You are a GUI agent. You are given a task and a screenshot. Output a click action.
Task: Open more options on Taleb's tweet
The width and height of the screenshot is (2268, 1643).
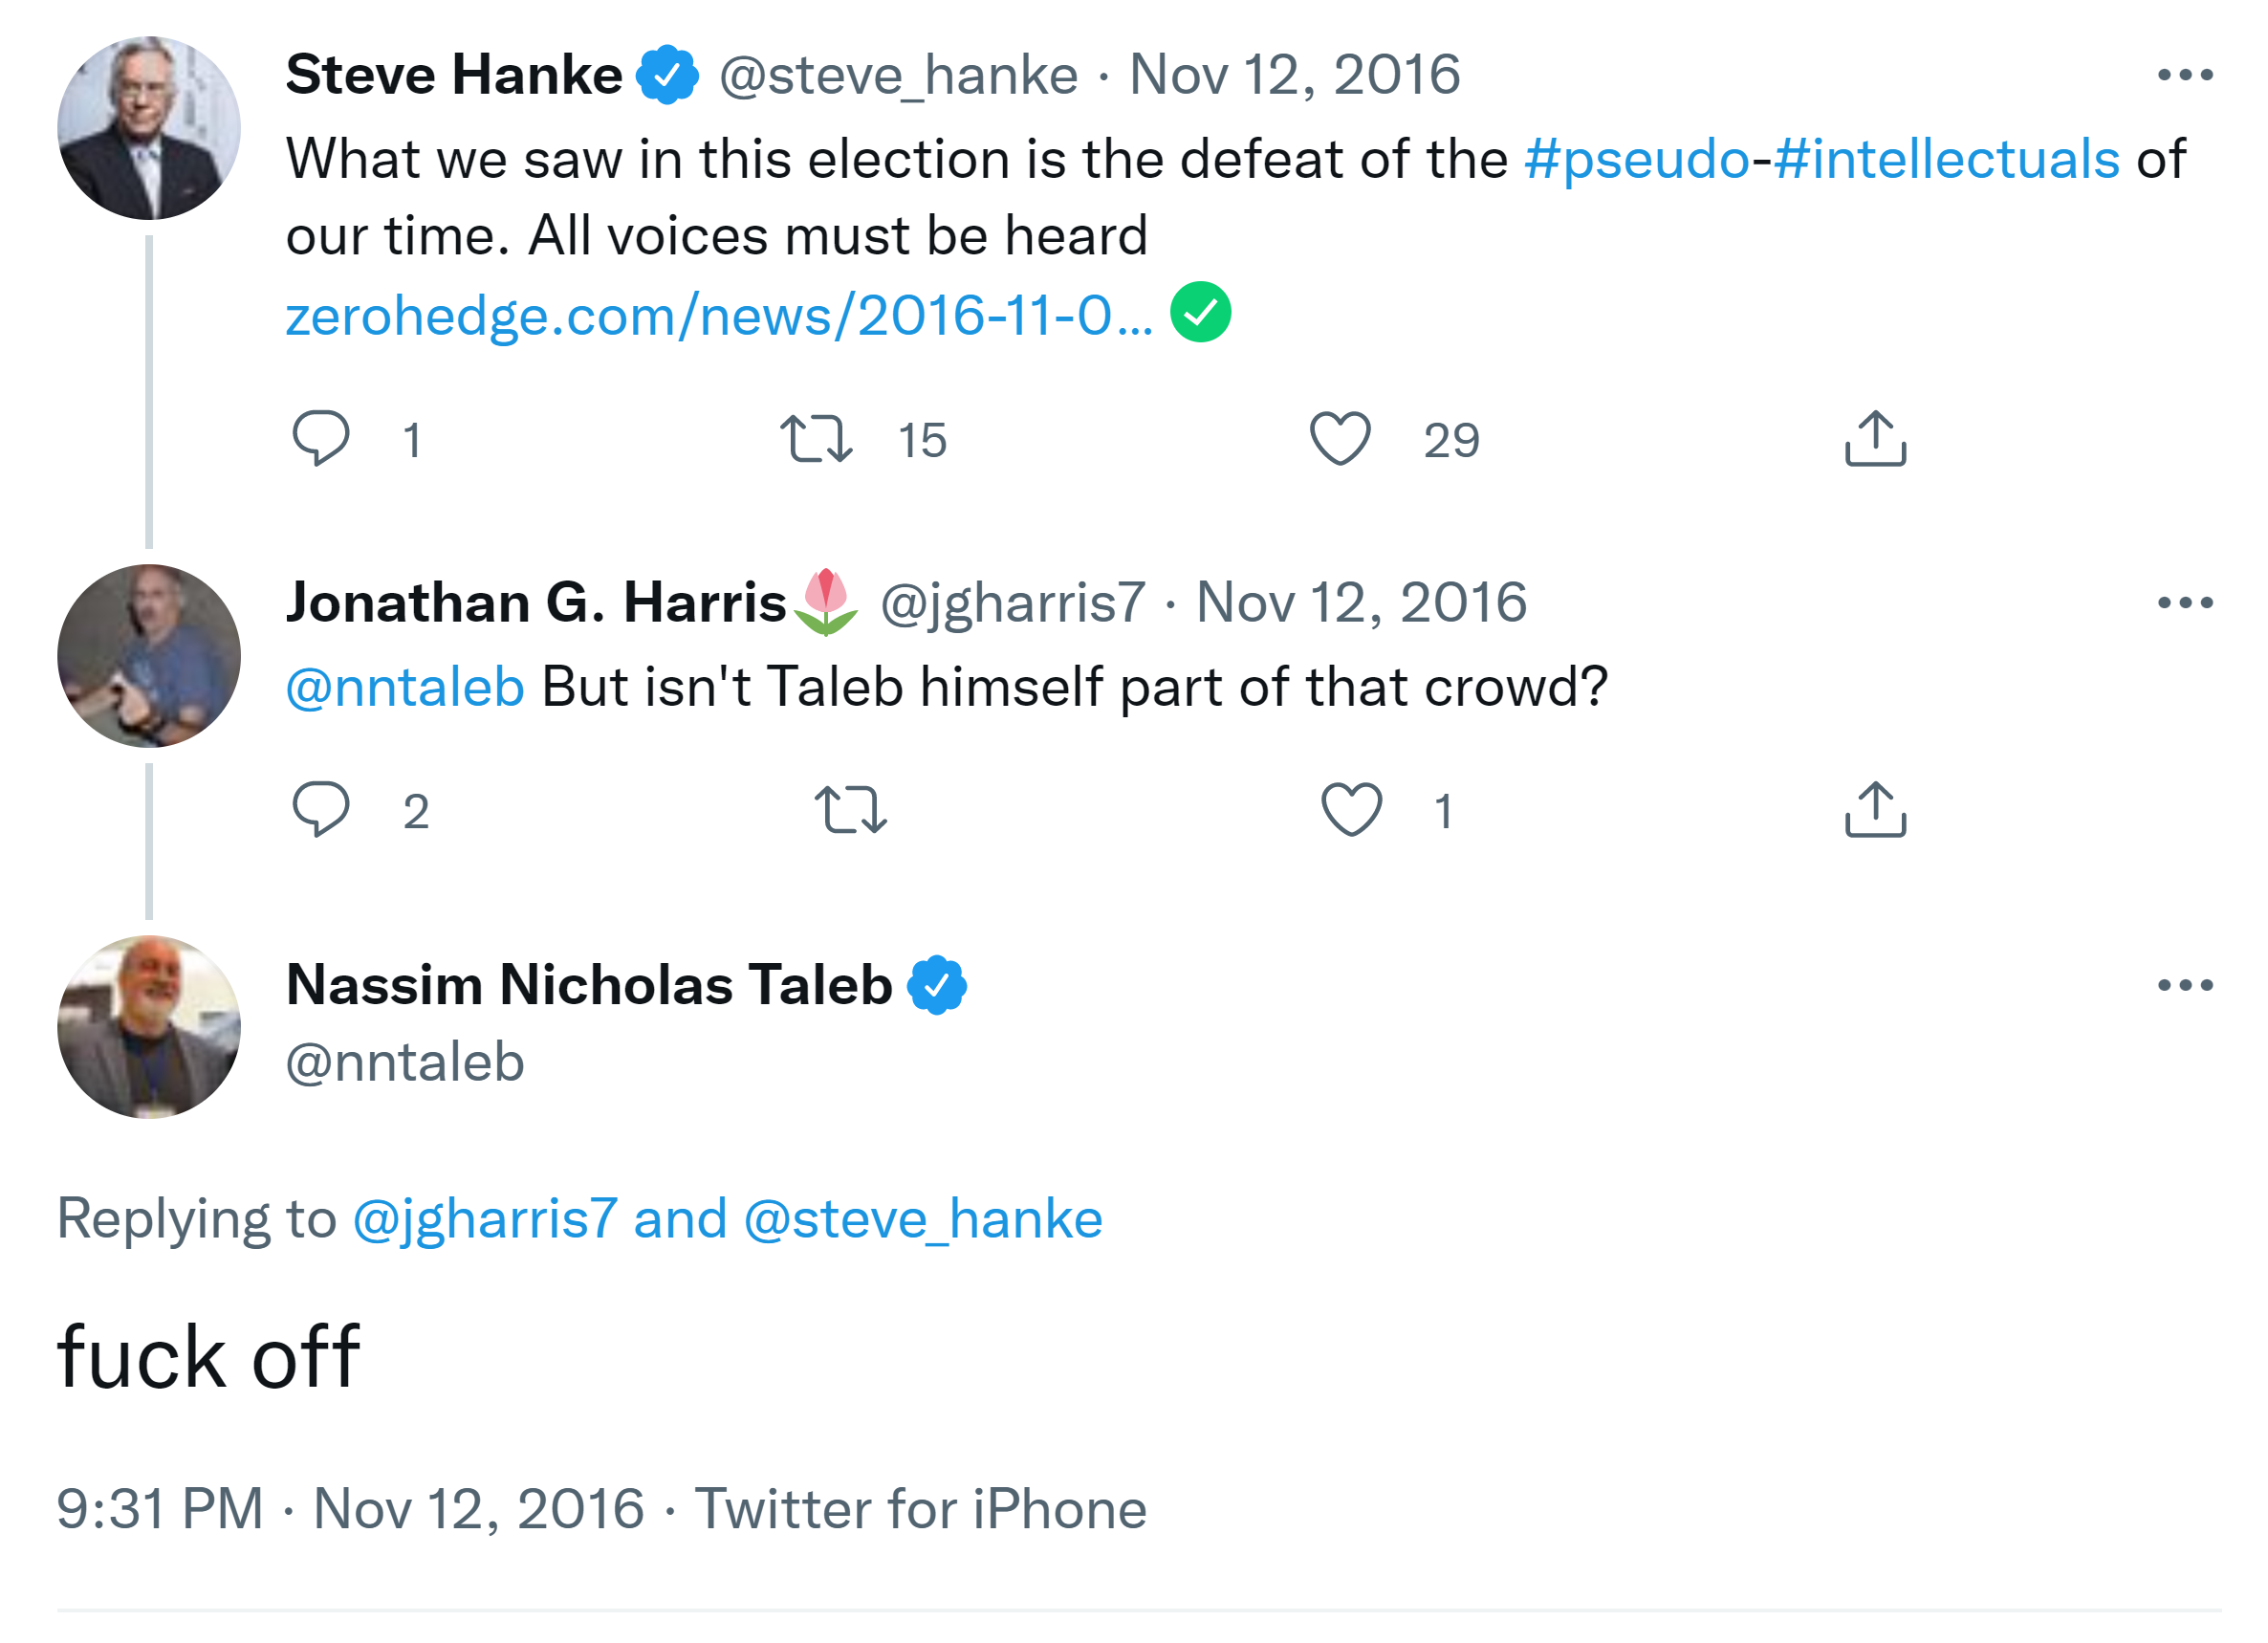pyautogui.click(x=2184, y=986)
